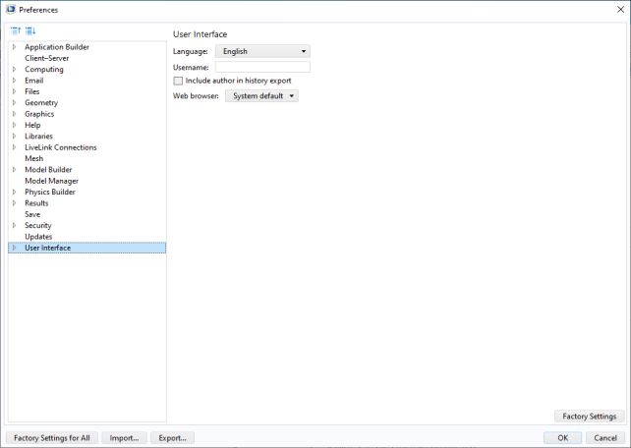This screenshot has width=631, height=448.
Task: Expand the Security node
Action: [x=15, y=225]
